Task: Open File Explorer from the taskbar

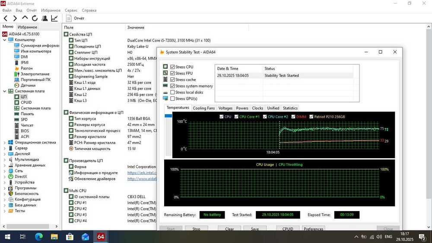Action: coord(54,237)
